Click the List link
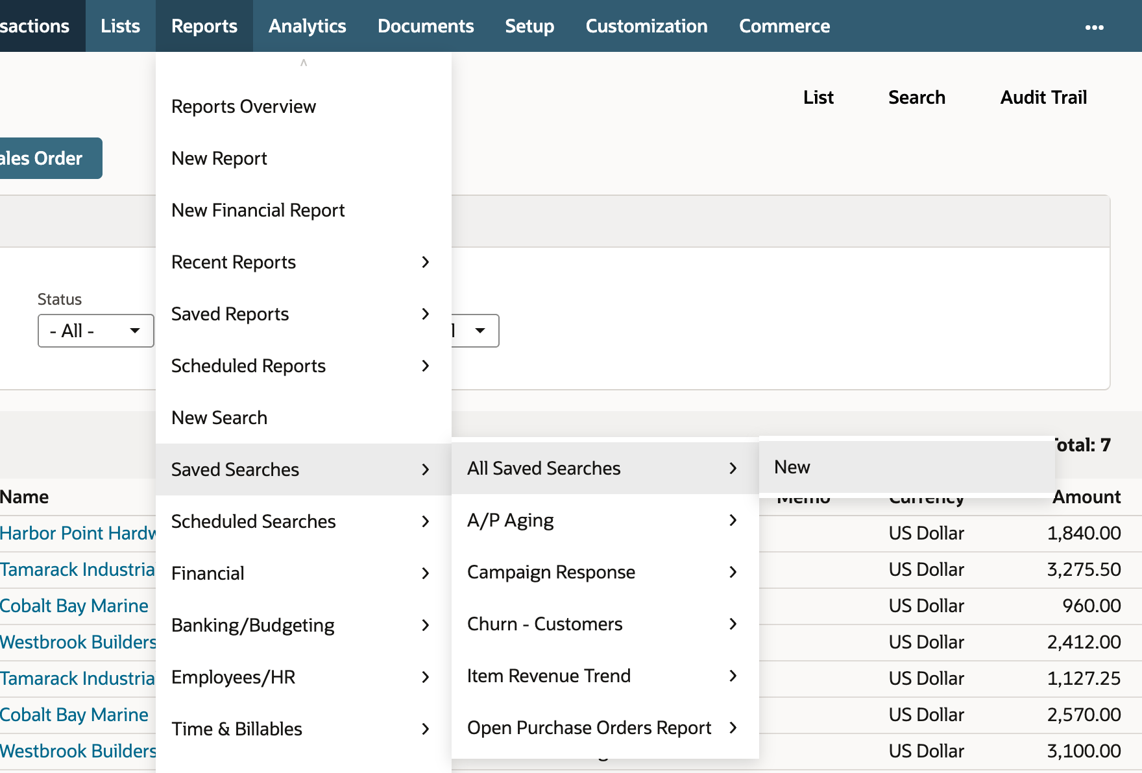Viewport: 1142px width, 773px height. coord(818,97)
